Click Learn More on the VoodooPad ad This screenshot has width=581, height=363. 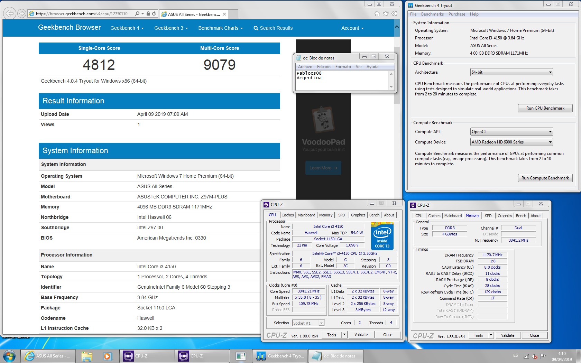coord(323,168)
